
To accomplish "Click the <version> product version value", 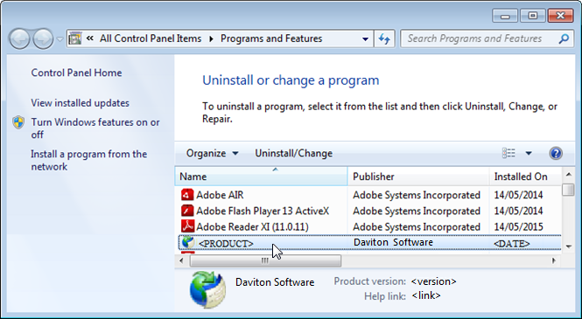I will [433, 281].
